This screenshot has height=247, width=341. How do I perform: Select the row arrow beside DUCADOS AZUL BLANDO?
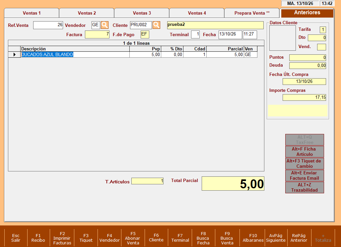[14, 55]
